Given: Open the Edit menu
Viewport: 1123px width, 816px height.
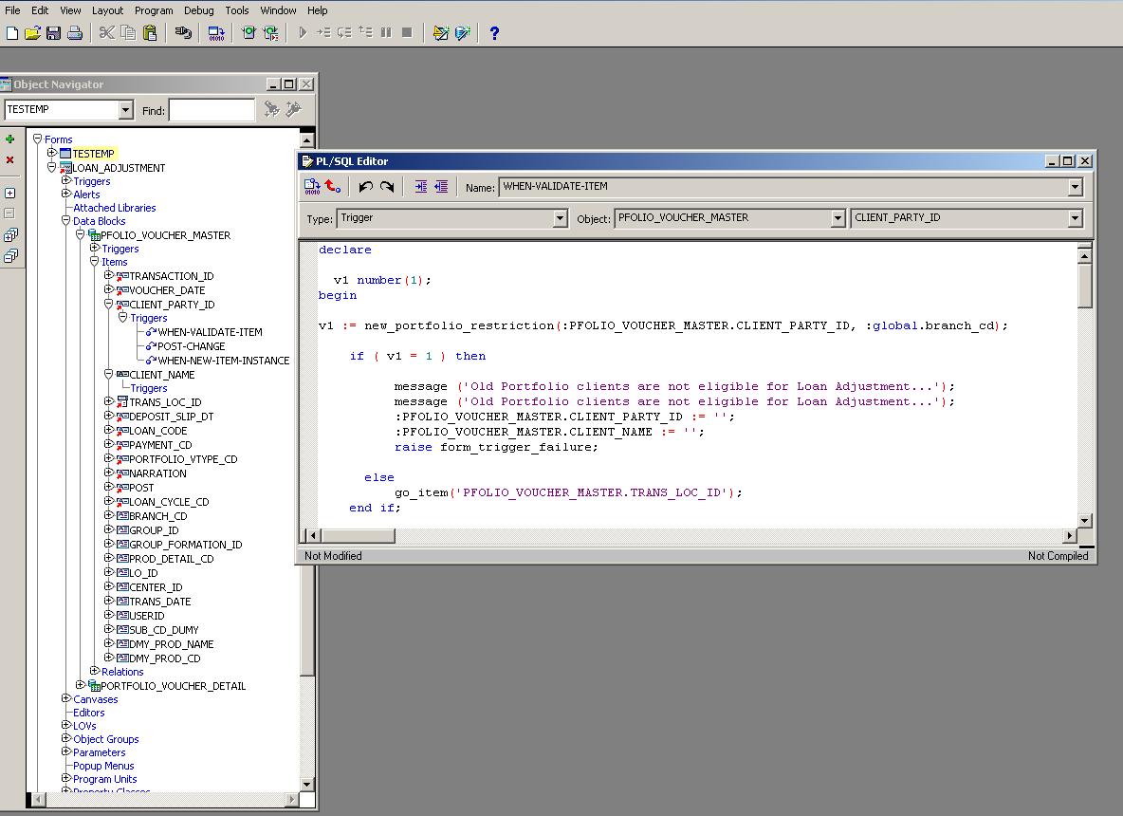Looking at the screenshot, I should [40, 10].
